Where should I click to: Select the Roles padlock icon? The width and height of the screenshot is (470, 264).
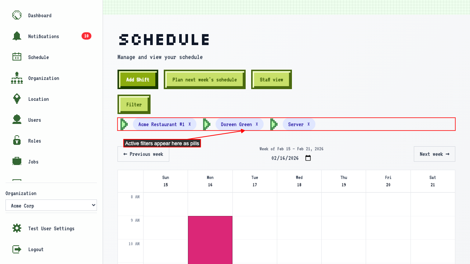17,141
